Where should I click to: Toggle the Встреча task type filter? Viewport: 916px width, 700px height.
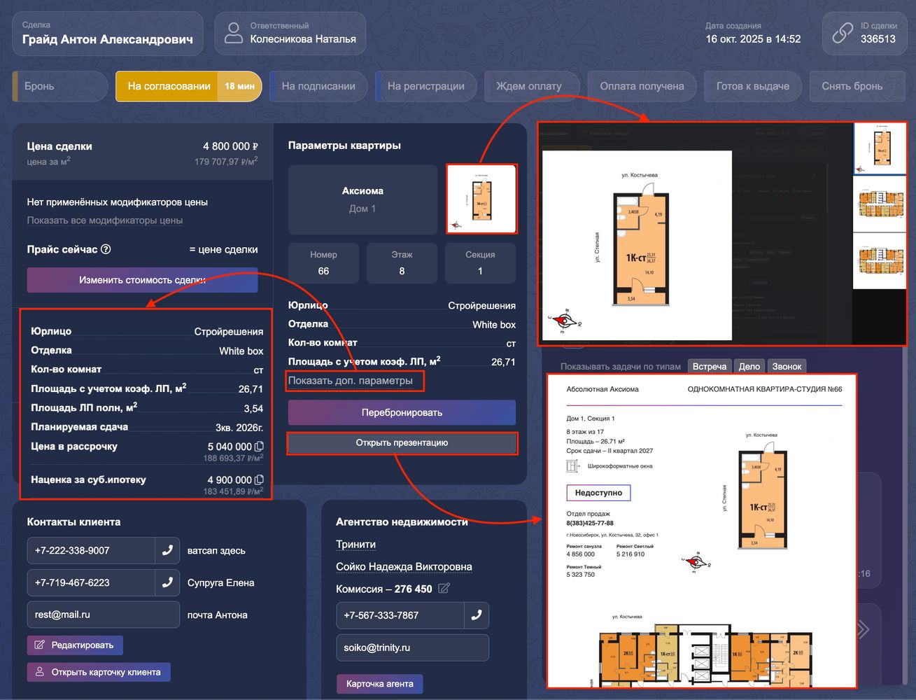pos(710,366)
